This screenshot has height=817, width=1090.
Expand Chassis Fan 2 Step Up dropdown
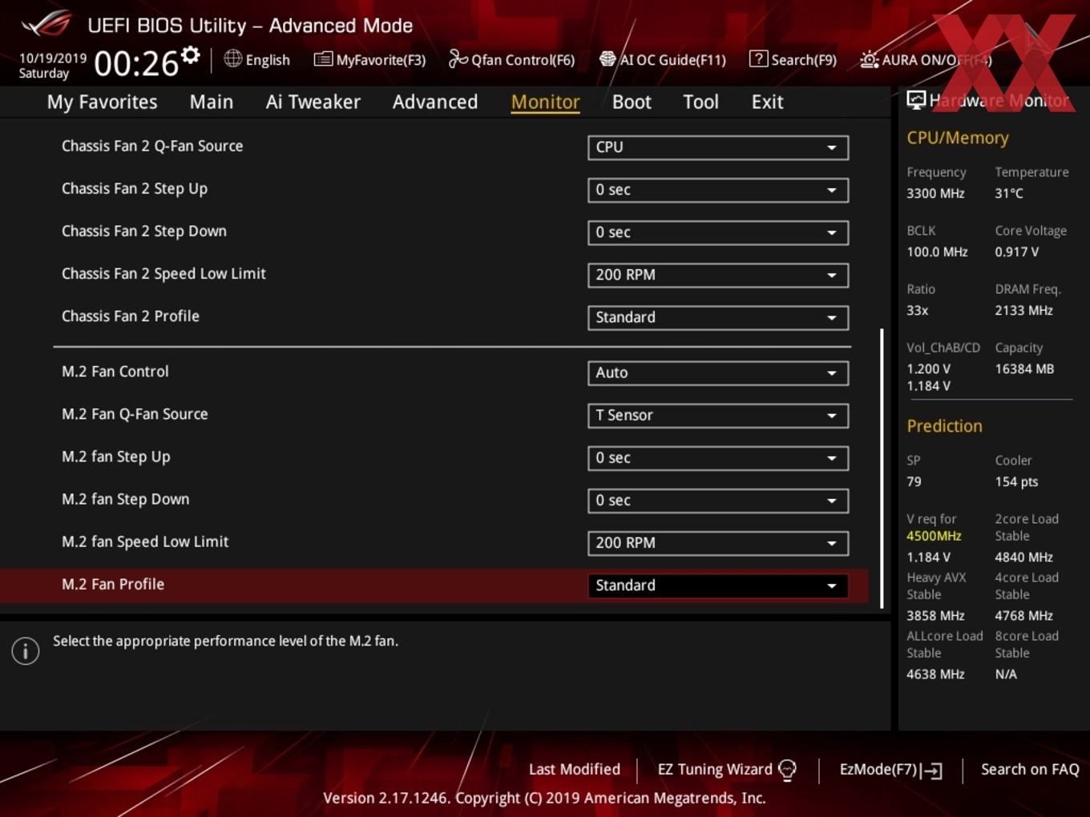coord(718,190)
